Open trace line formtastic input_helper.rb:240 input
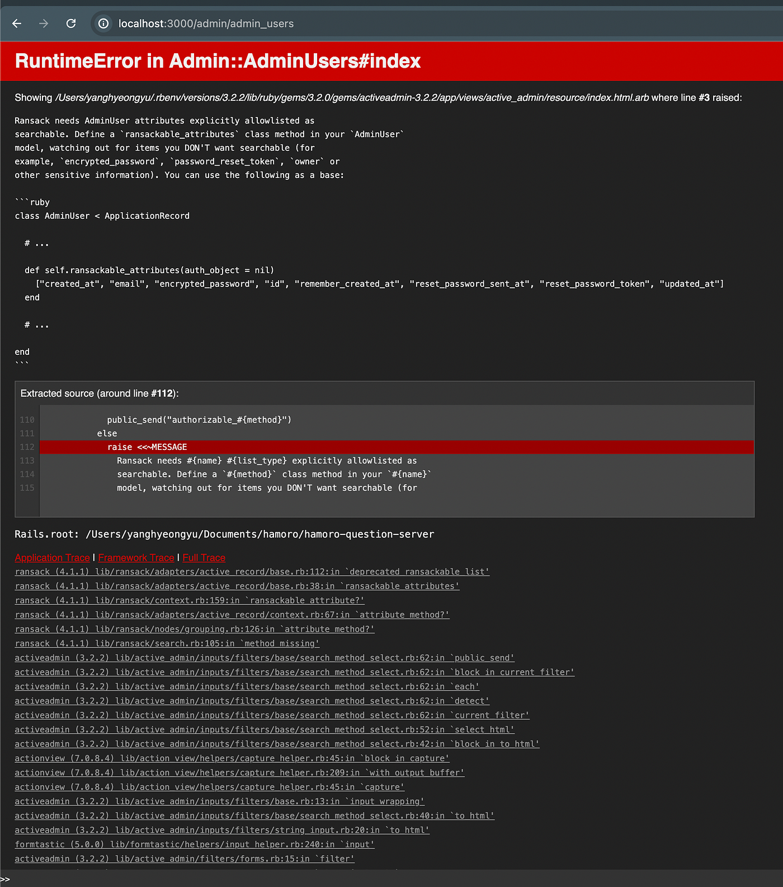 (x=195, y=844)
